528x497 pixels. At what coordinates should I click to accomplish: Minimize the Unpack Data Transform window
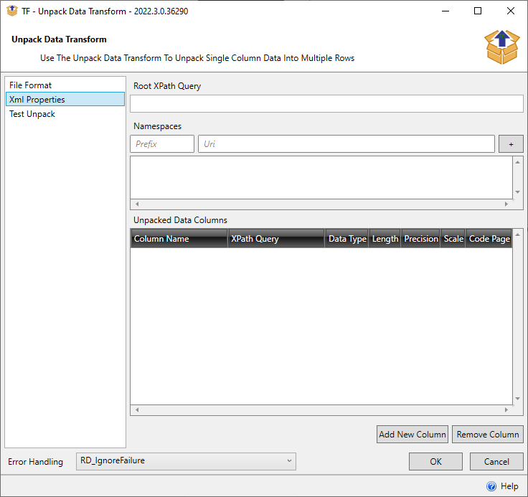pyautogui.click(x=445, y=11)
